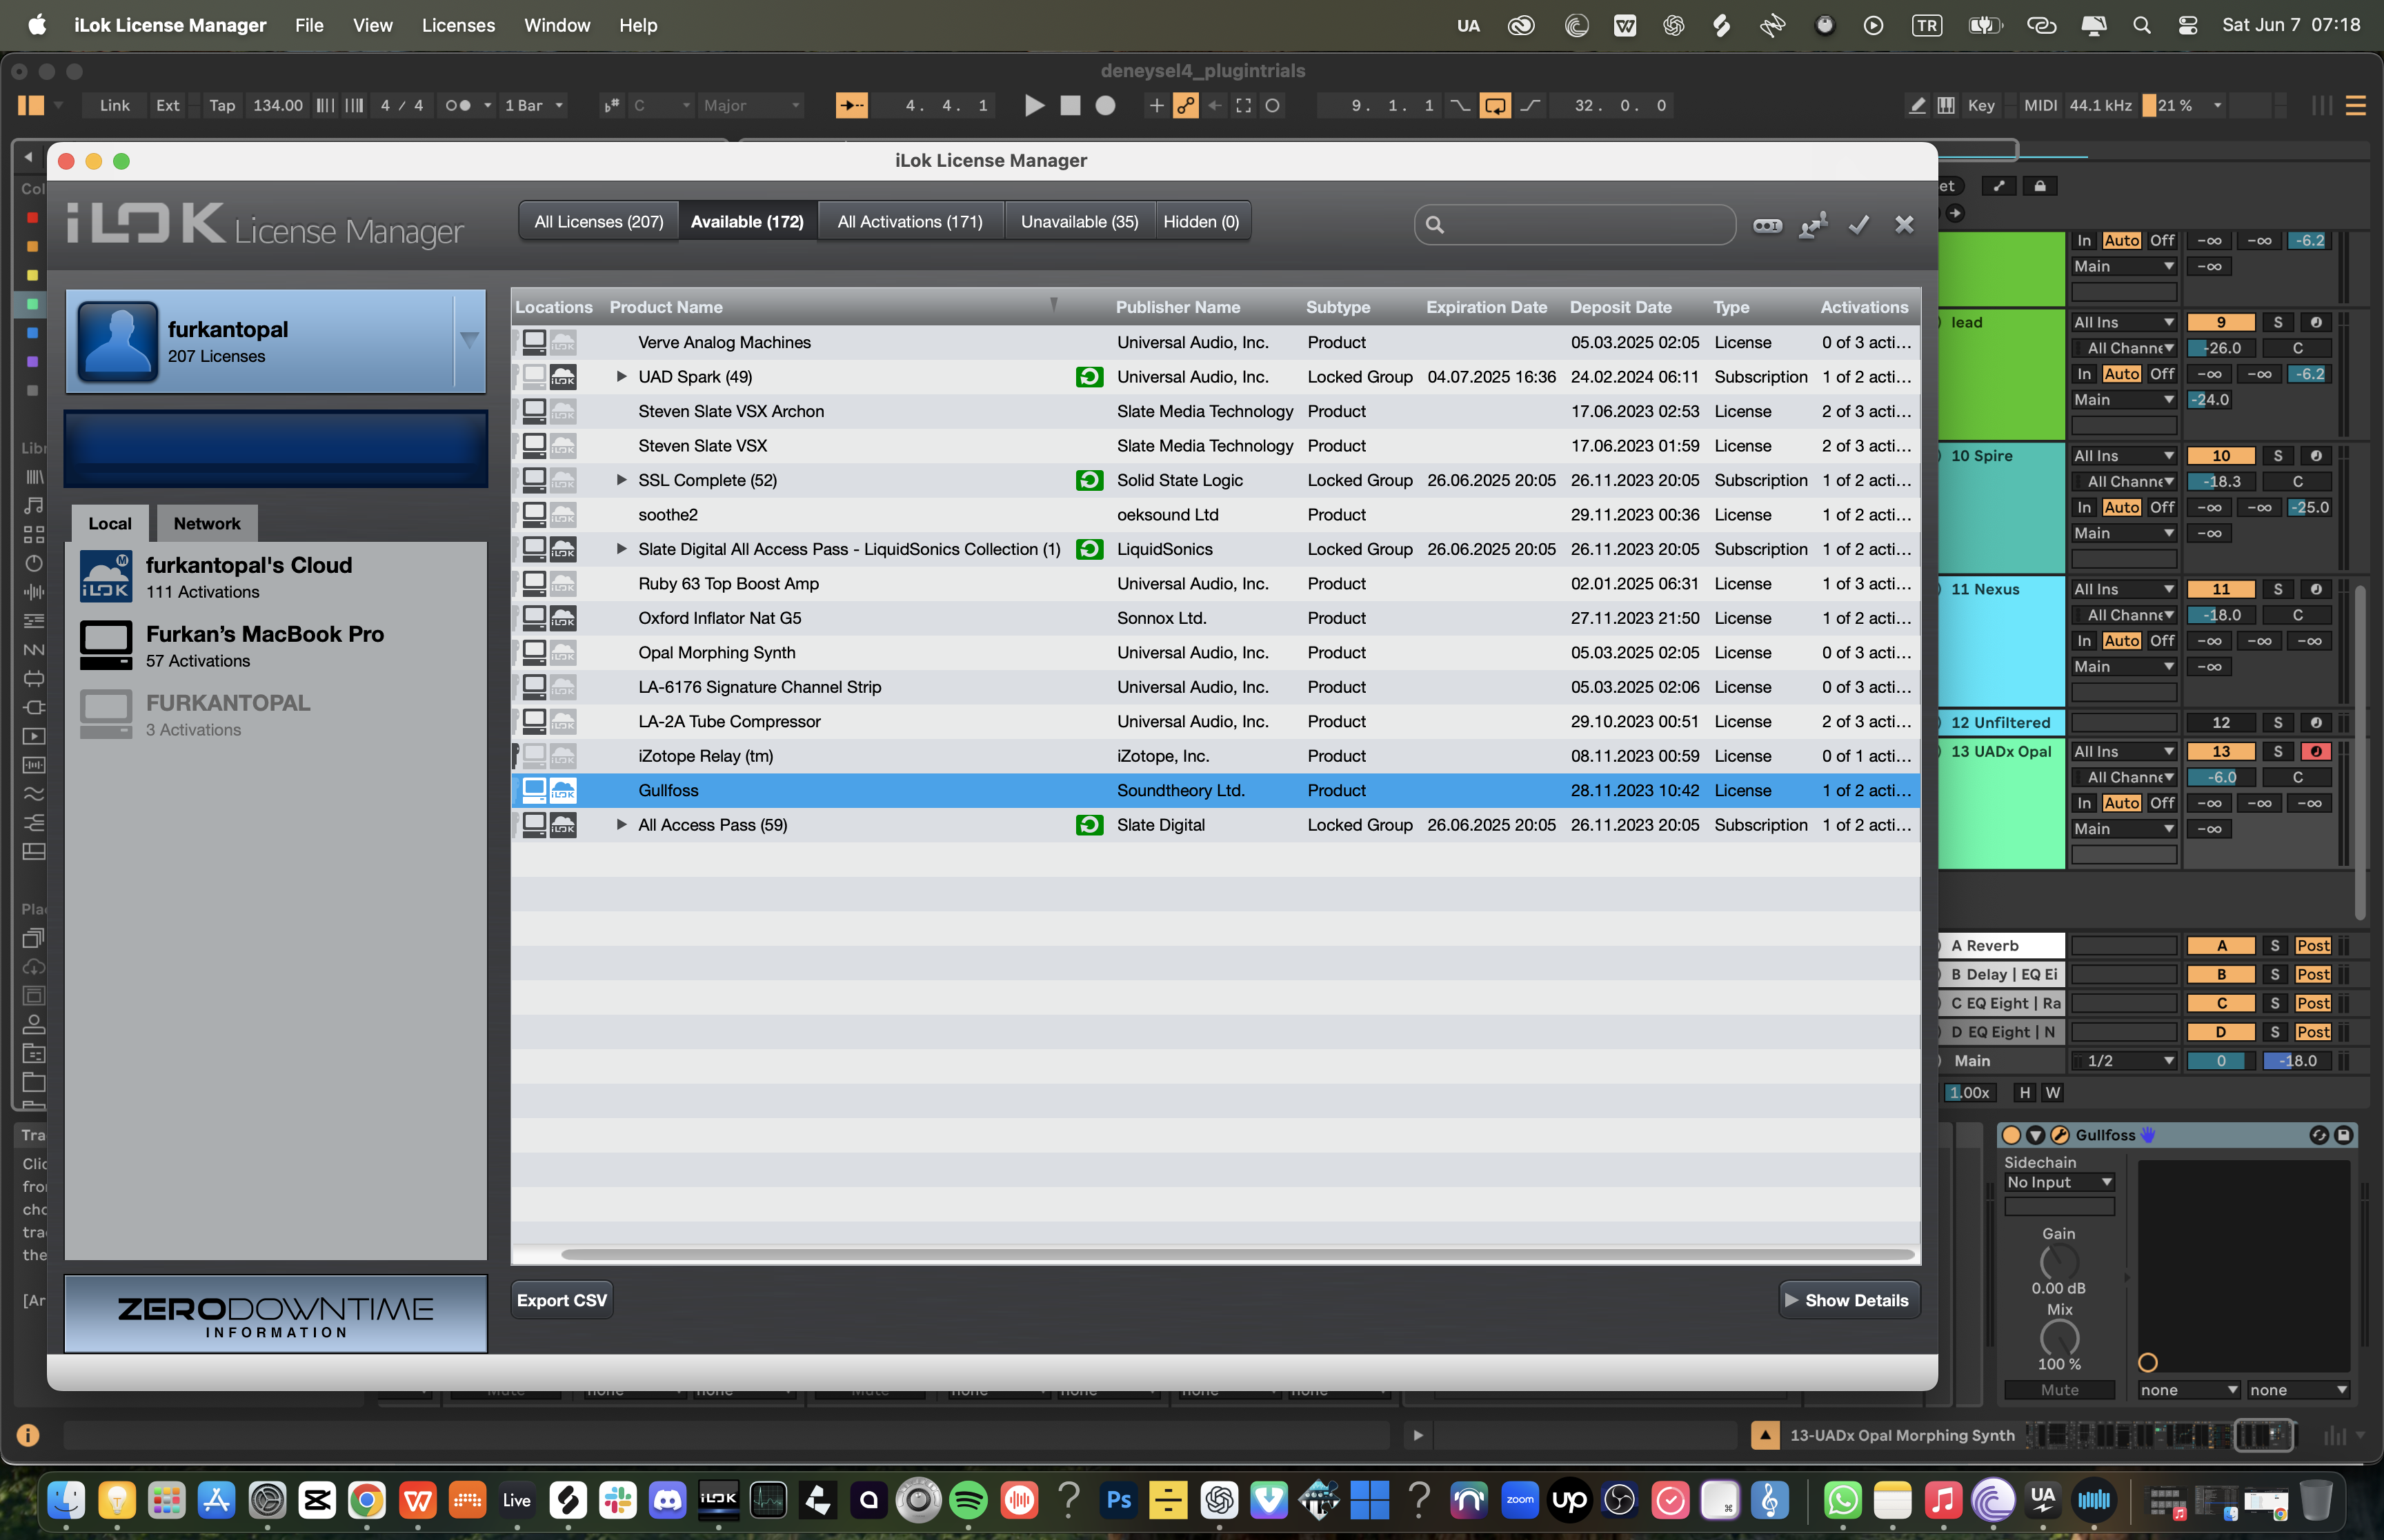Open Discord from the Dock
The width and height of the screenshot is (2384, 1540).
(x=667, y=1500)
